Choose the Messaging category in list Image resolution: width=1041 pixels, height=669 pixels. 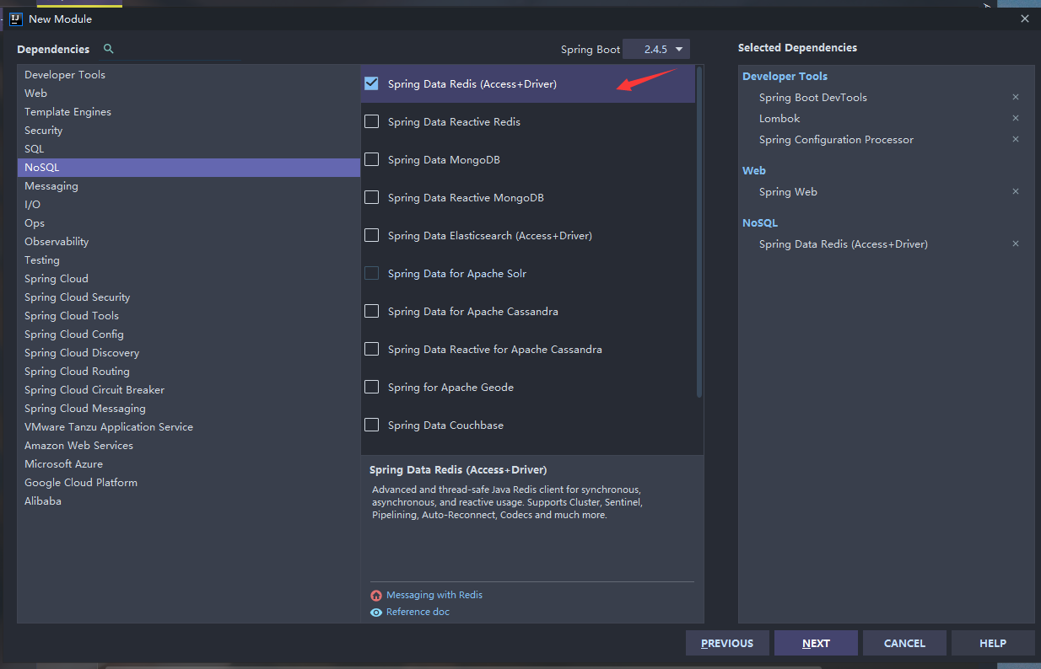(51, 185)
